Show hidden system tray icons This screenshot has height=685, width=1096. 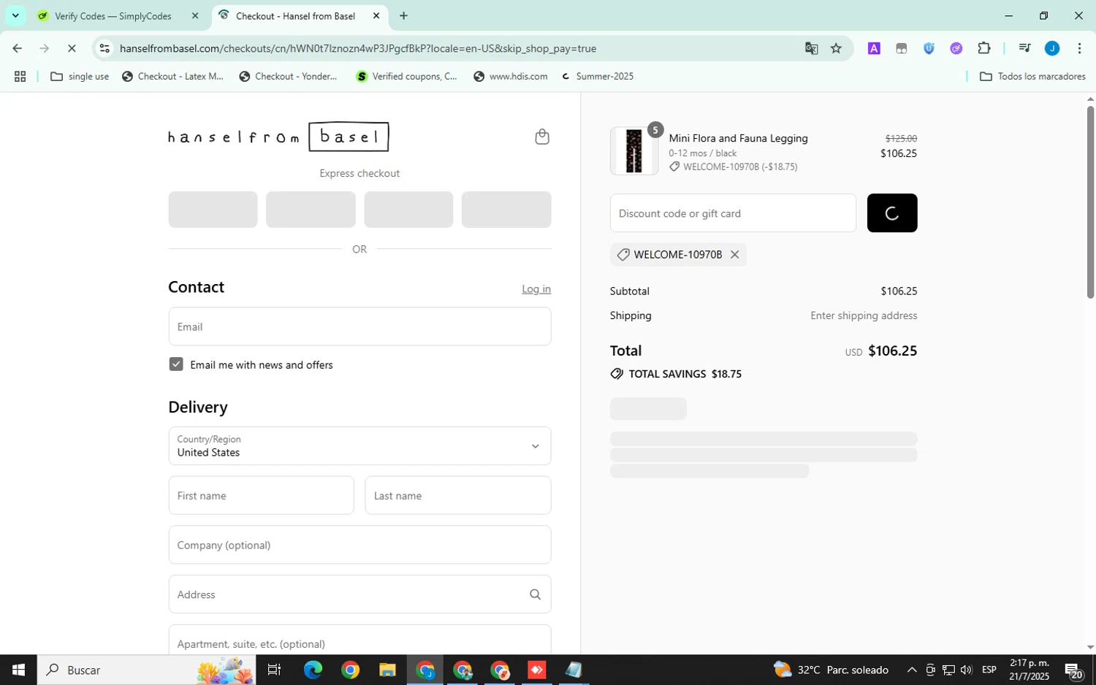(x=912, y=670)
